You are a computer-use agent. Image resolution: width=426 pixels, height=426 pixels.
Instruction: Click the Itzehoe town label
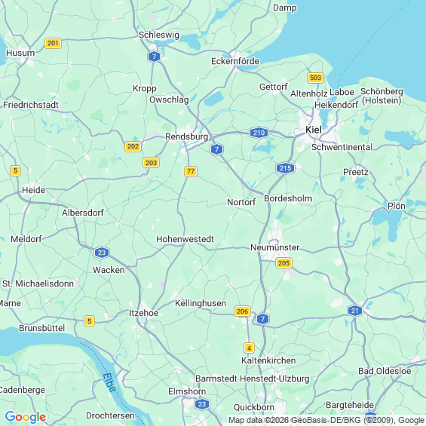pos(143,313)
